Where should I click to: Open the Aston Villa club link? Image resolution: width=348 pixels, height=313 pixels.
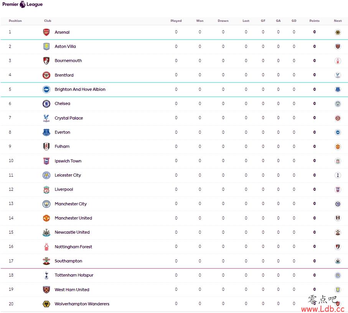coord(65,46)
